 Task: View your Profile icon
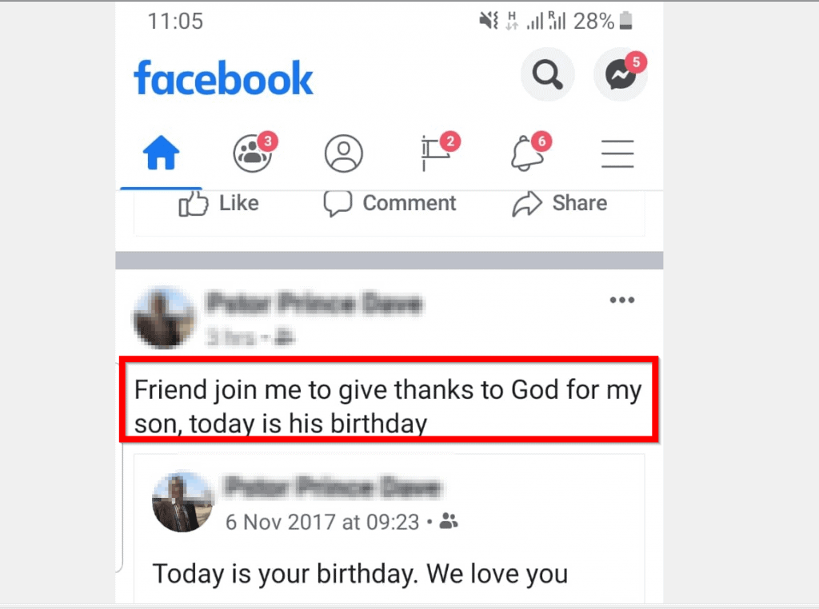point(343,153)
